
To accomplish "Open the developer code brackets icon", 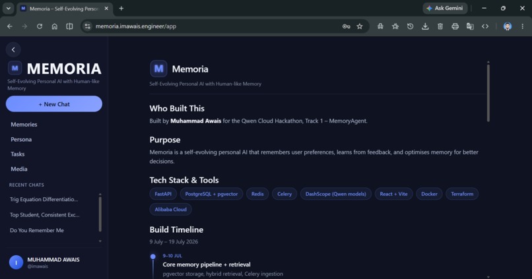I will point(485,26).
